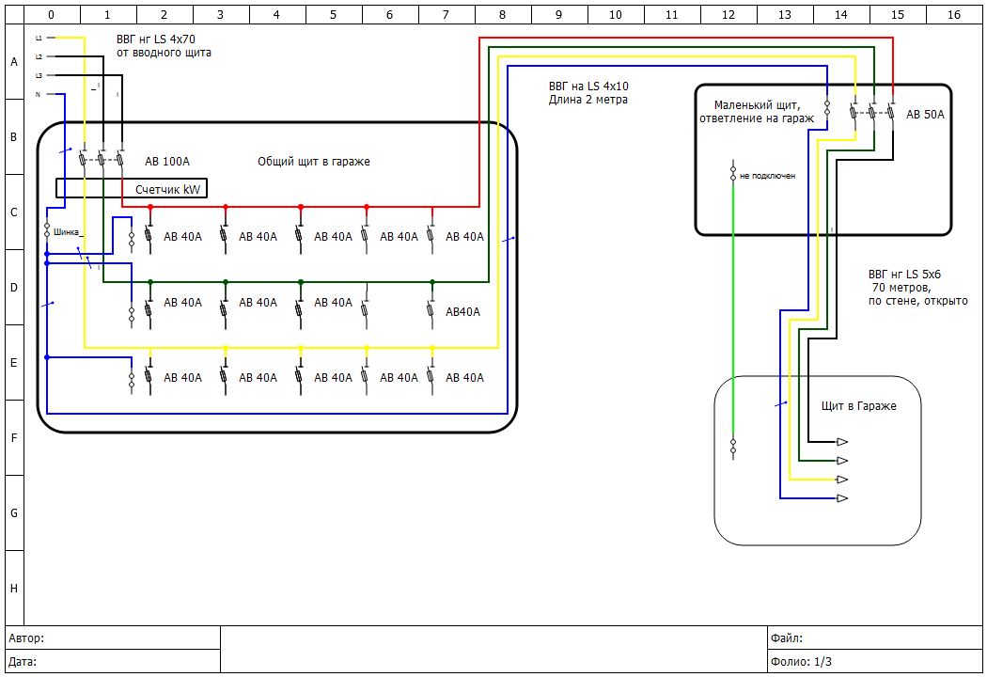Screen dimensions: 987x677
Task: Select the АВ 50А breaker label
Action: point(925,115)
